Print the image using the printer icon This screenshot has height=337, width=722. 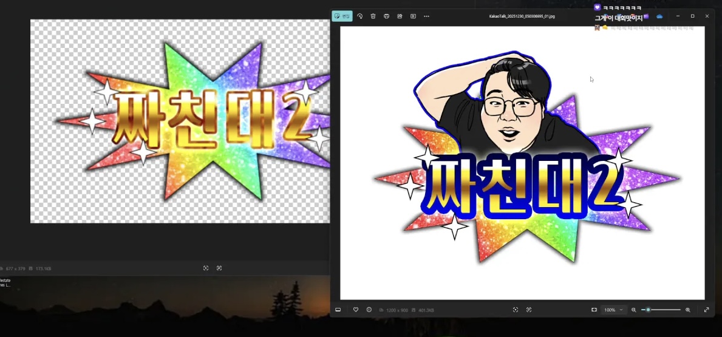387,16
